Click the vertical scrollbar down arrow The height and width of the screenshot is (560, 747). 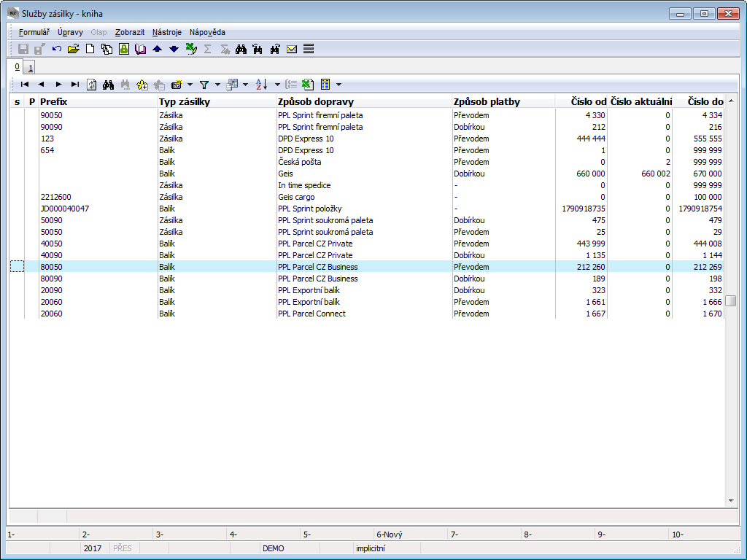pyautogui.click(x=731, y=501)
